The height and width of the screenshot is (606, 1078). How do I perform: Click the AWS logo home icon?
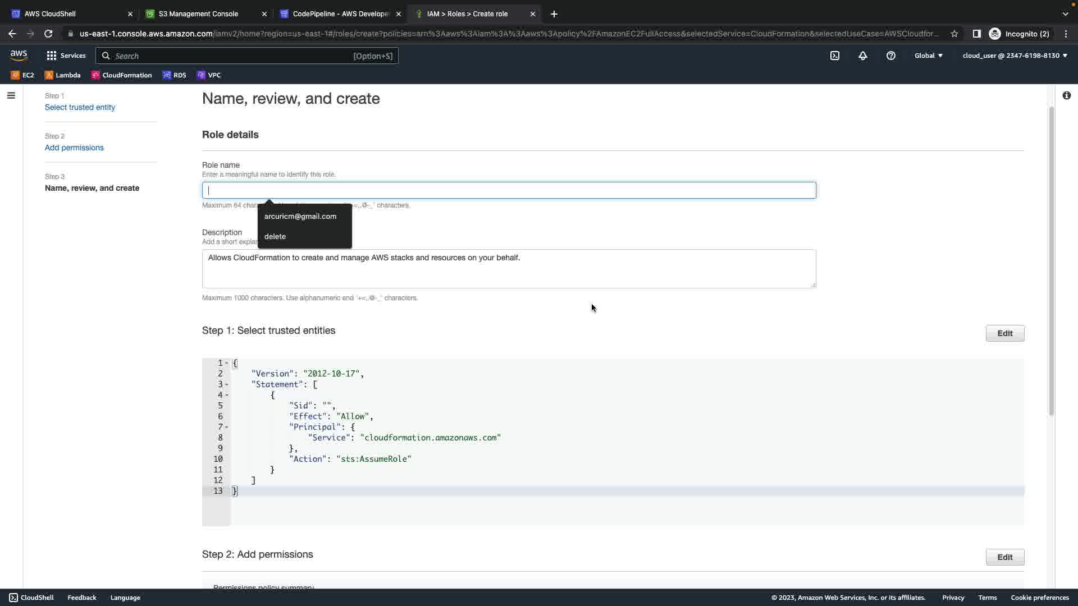(x=19, y=55)
